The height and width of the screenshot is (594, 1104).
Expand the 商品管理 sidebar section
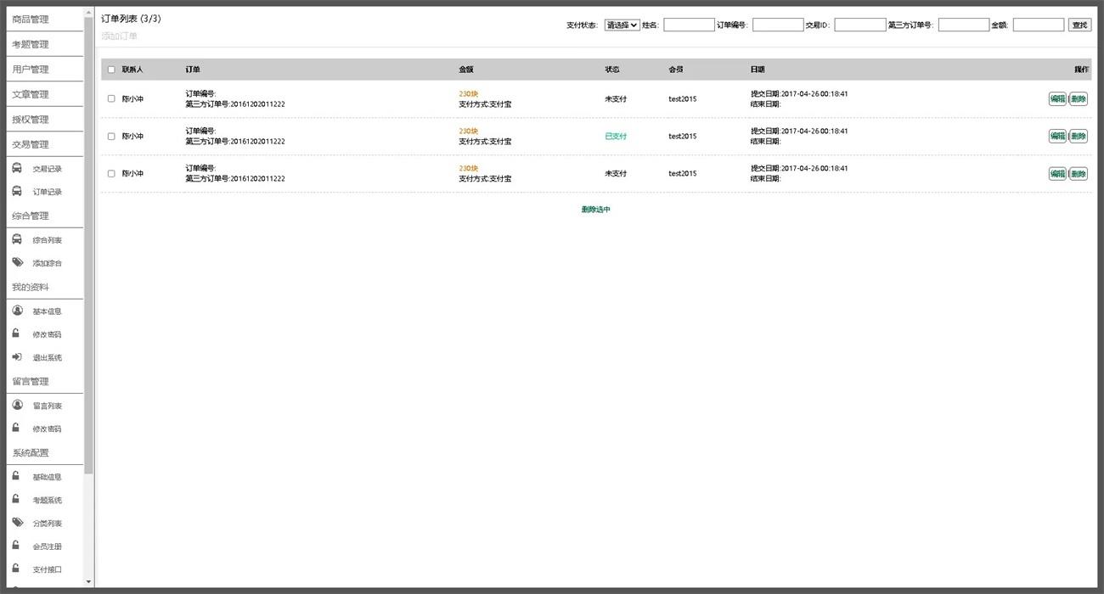point(31,20)
